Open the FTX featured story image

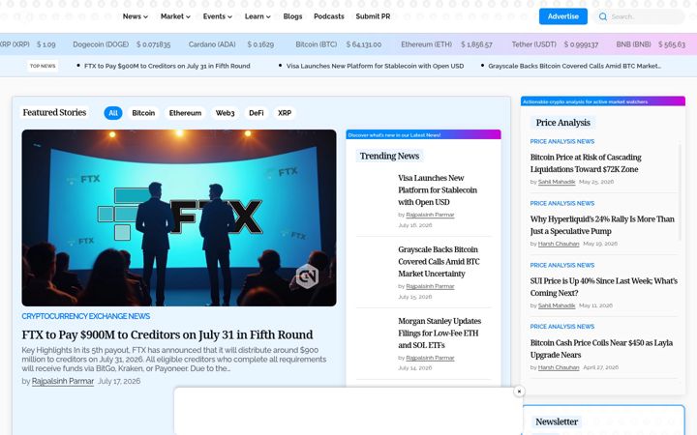(x=179, y=217)
